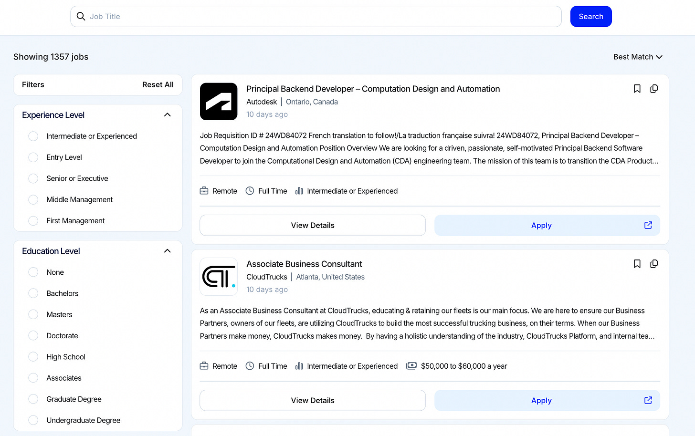Select Bachelors education level
695x436 pixels.
click(33, 293)
